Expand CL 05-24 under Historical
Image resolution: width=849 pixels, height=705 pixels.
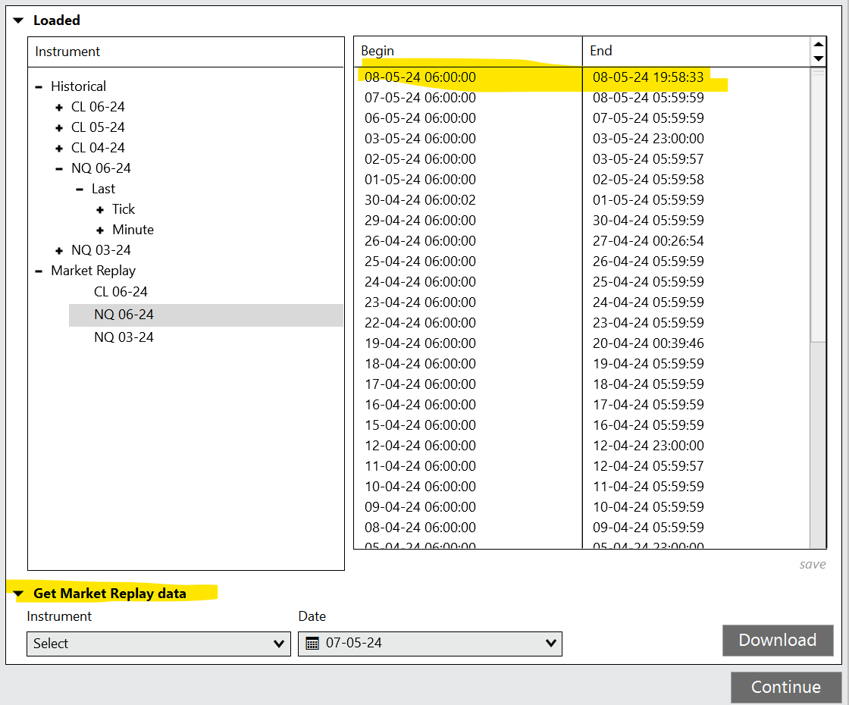(59, 128)
